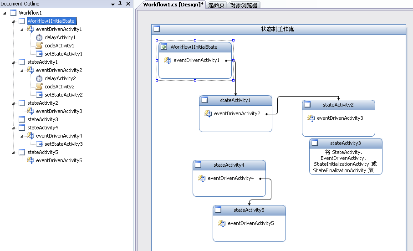
Task: Click the setStateActivity1 arrow icon
Action: pyautogui.click(x=39, y=54)
